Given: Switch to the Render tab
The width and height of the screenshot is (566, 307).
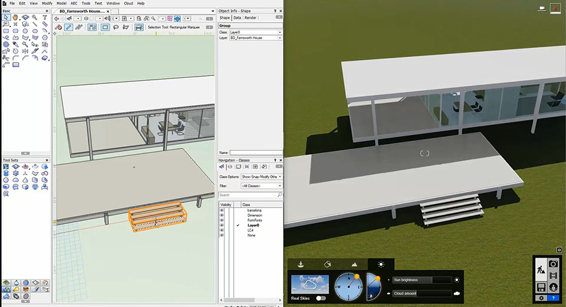Looking at the screenshot, I should point(251,18).
